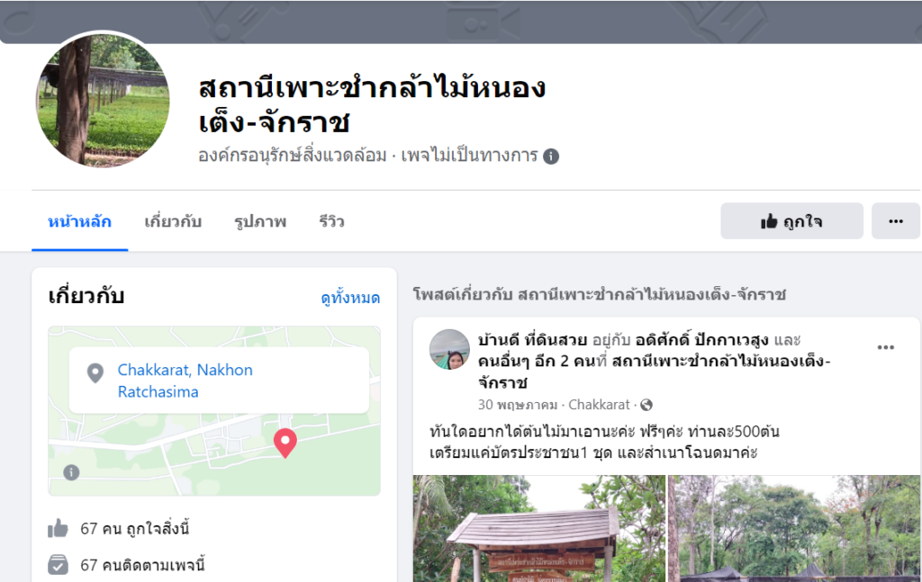Open the รีวิว tab
922x582 pixels.
pos(331,221)
